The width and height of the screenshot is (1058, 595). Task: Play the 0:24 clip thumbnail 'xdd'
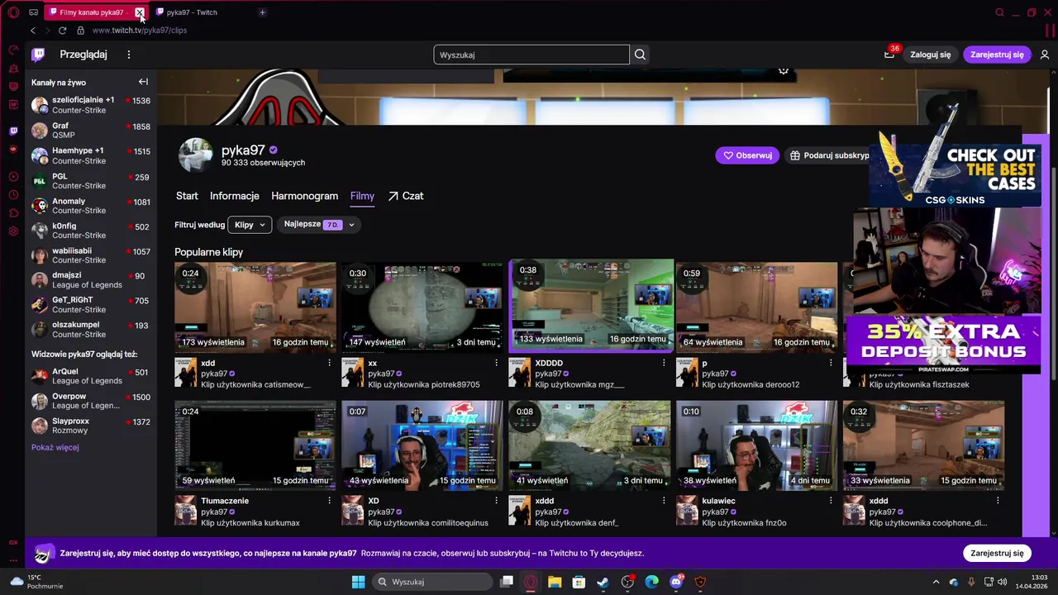[x=255, y=307]
